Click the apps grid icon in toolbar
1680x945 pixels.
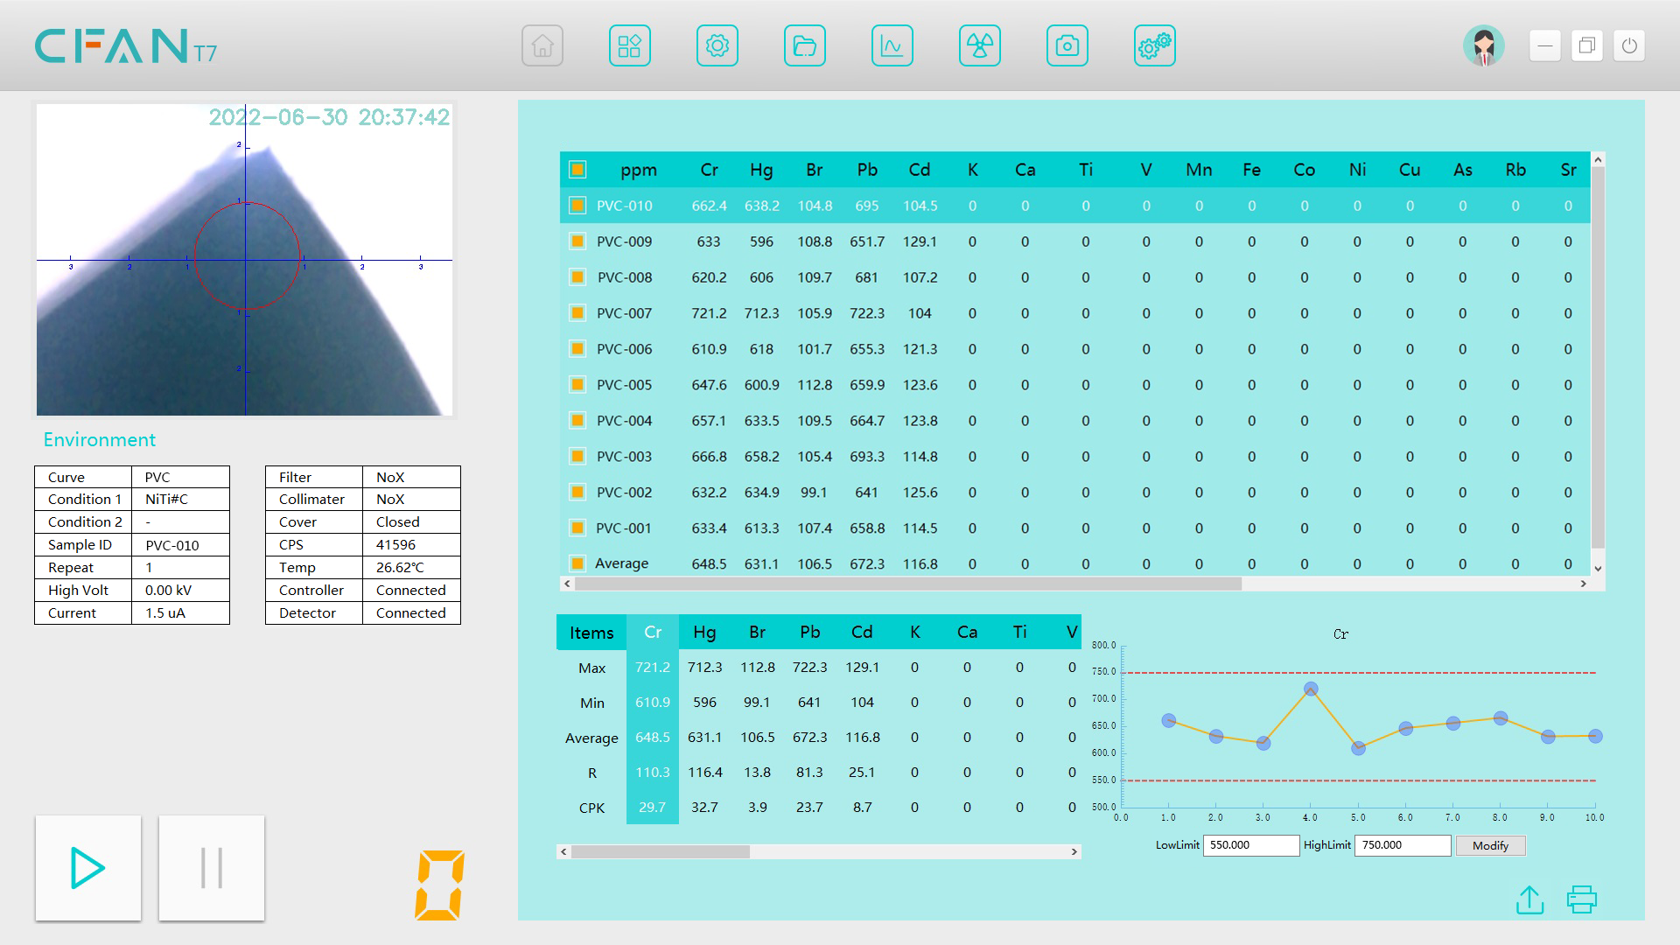pos(630,45)
